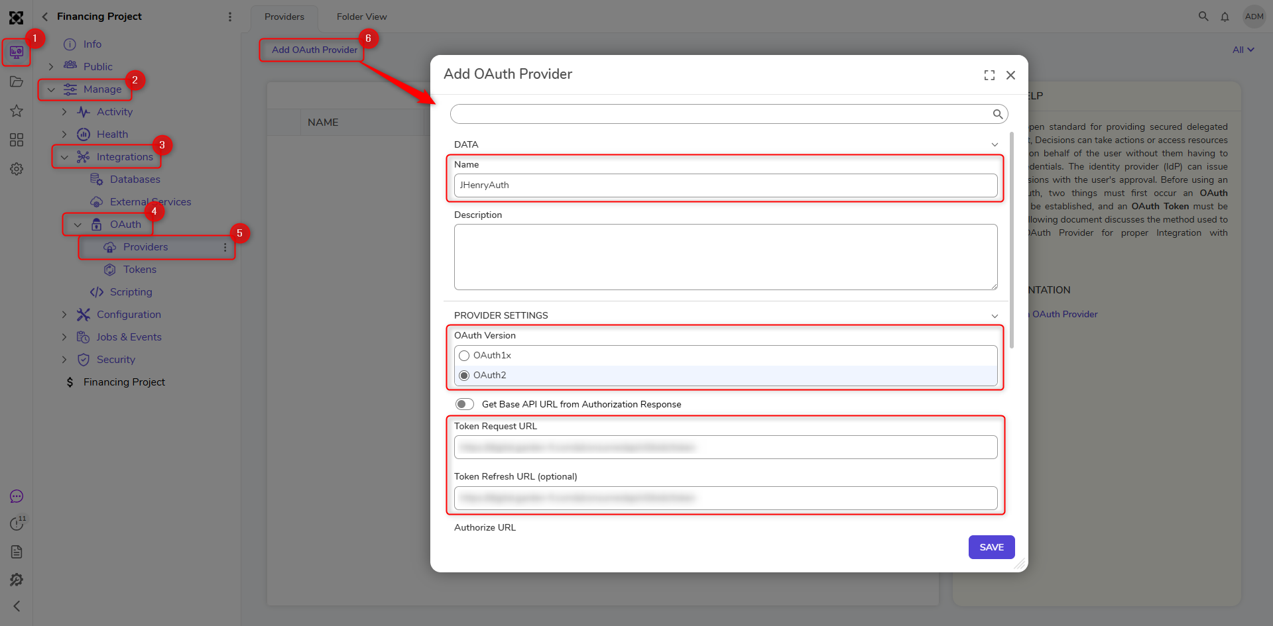This screenshot has width=1273, height=626.
Task: Open the Databases tree item
Action: point(135,180)
